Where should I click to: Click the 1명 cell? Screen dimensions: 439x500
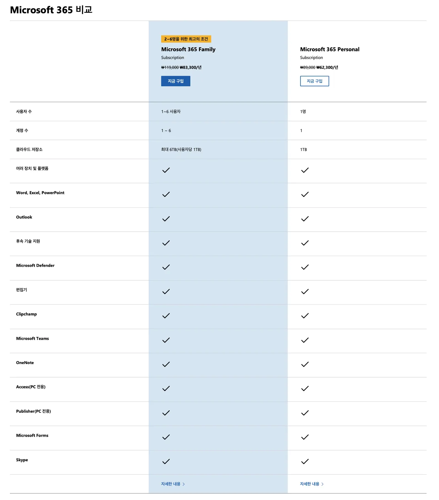[x=303, y=112]
